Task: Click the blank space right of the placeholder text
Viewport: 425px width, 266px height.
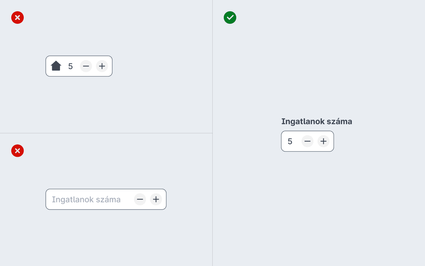Action: click(x=127, y=199)
